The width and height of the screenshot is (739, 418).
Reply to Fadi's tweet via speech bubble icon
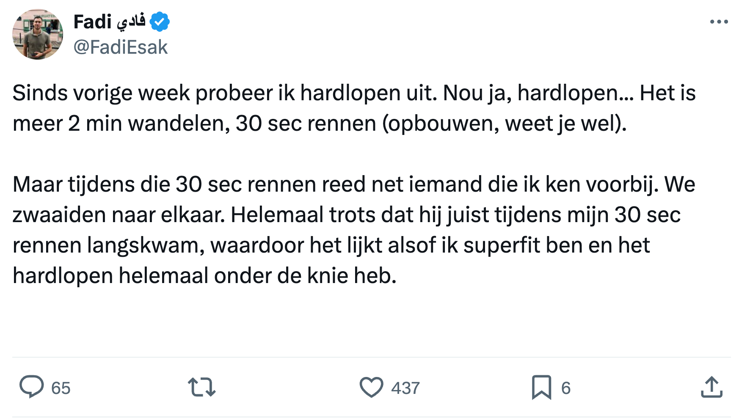point(32,387)
